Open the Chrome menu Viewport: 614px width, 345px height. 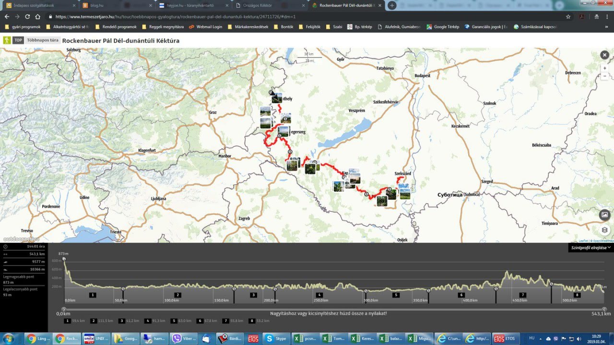click(607, 16)
